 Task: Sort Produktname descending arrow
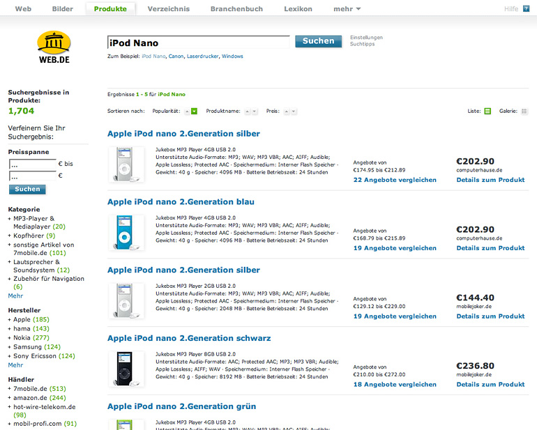click(x=254, y=112)
